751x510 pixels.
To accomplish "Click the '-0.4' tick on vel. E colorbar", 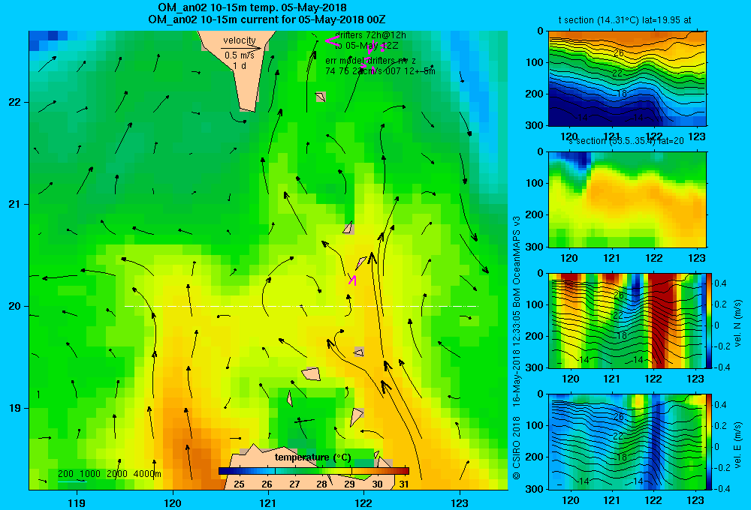I will [x=722, y=488].
